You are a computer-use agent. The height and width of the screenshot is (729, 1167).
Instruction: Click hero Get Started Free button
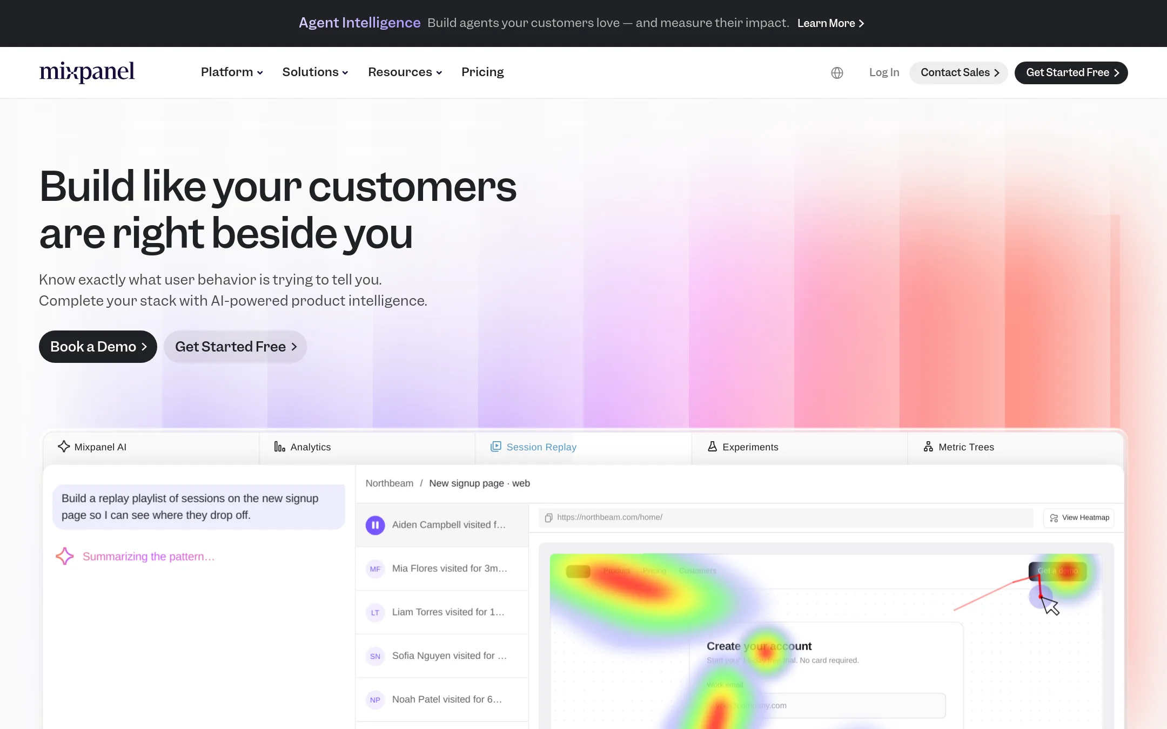(x=235, y=347)
